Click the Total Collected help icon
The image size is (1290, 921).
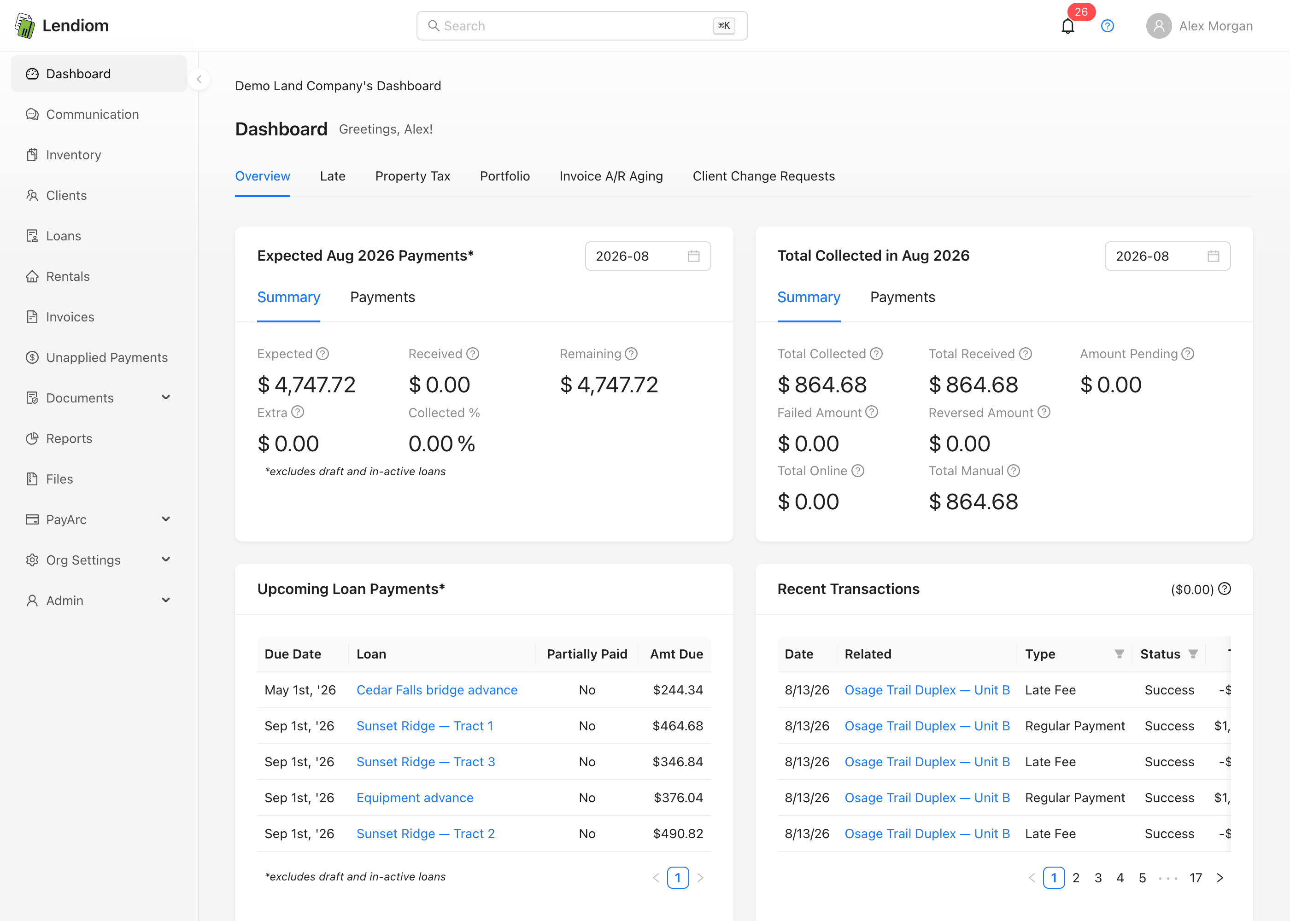click(x=876, y=354)
